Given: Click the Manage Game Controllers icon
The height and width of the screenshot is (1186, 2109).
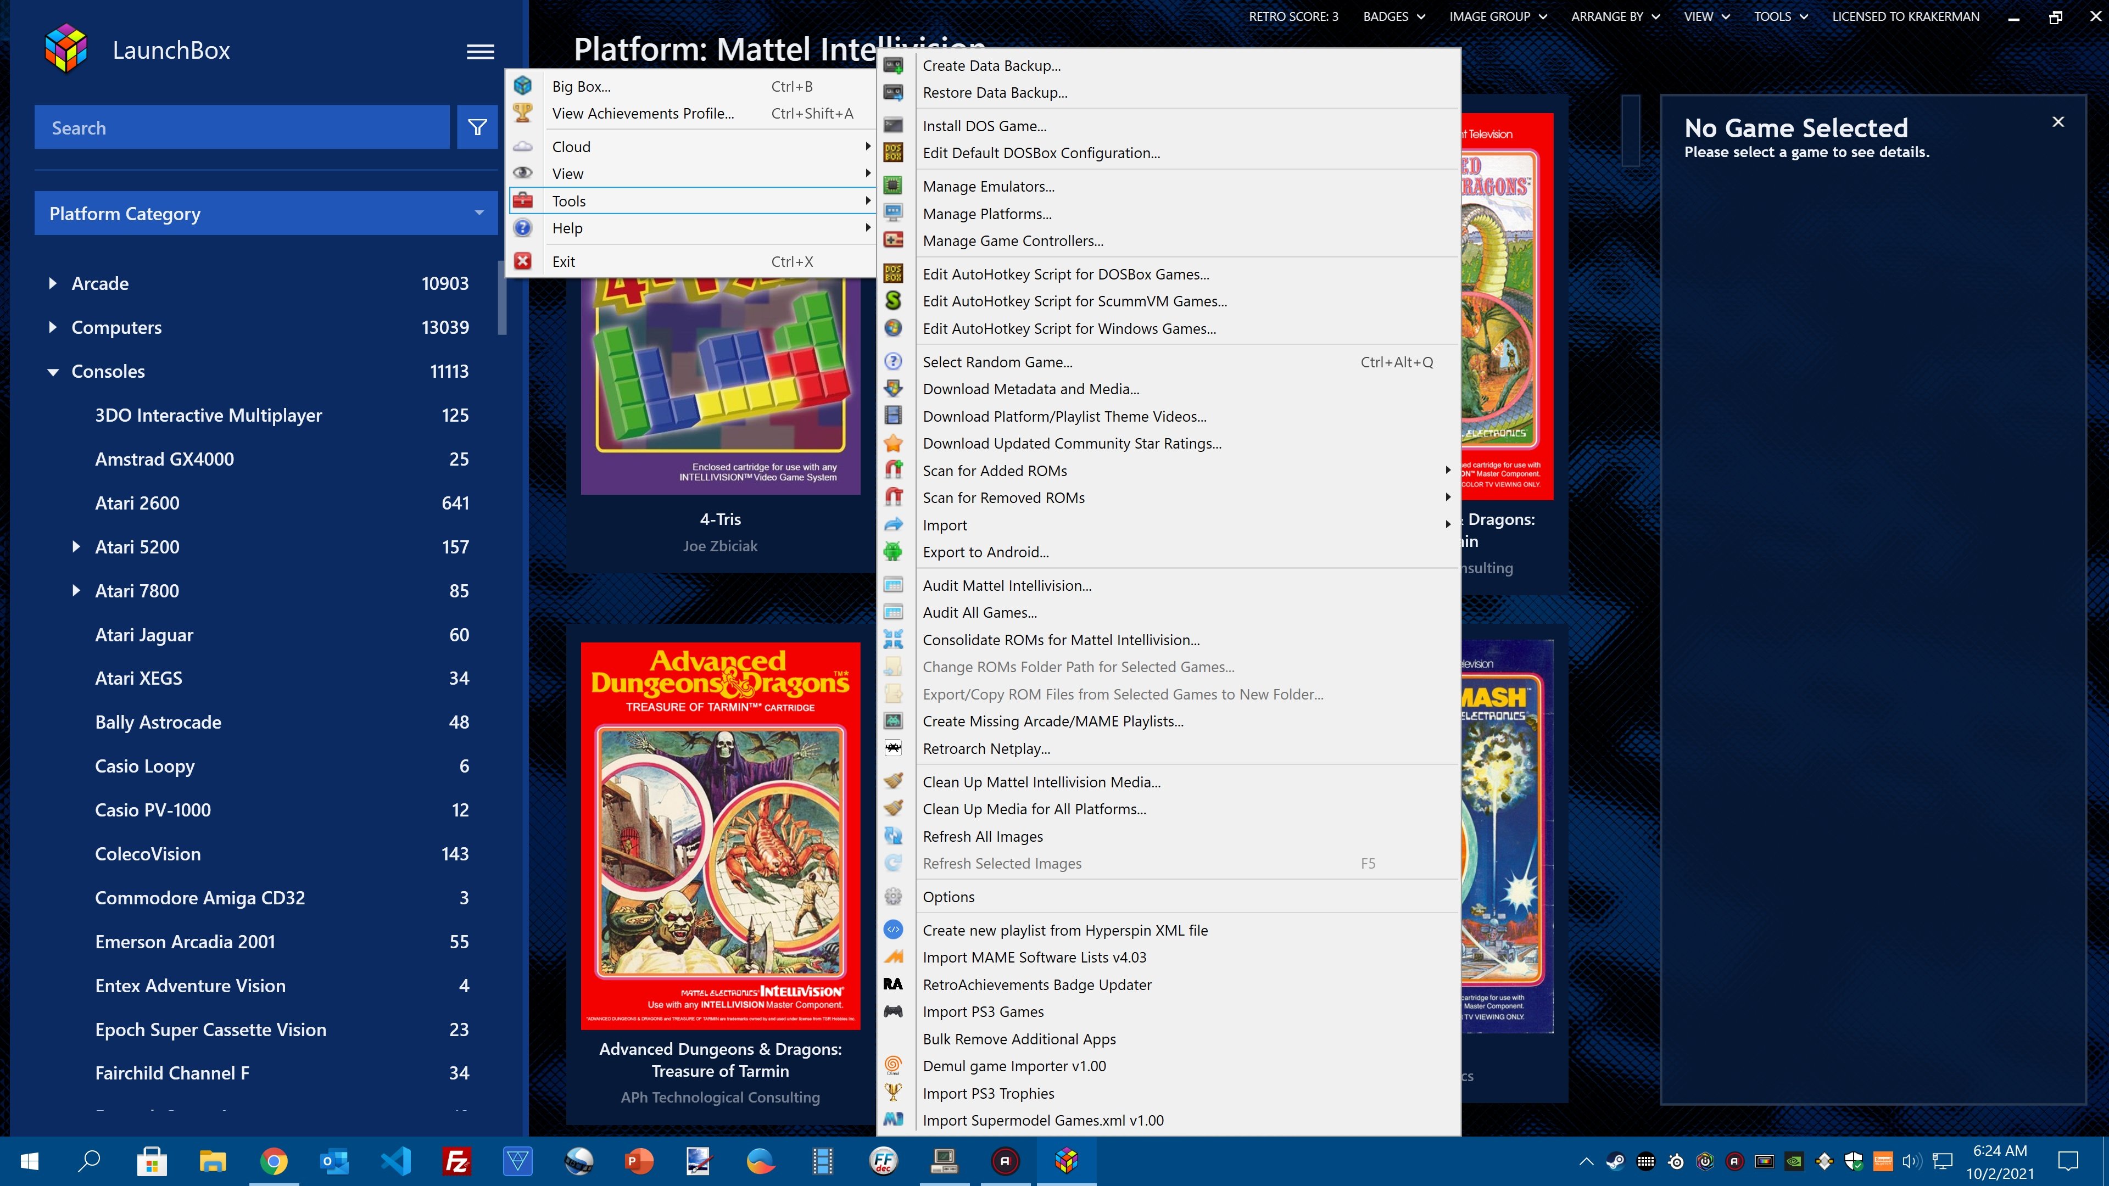Looking at the screenshot, I should coord(893,240).
